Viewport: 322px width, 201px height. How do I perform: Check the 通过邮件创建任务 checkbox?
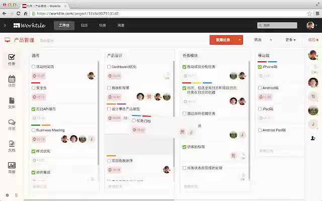[184, 114]
